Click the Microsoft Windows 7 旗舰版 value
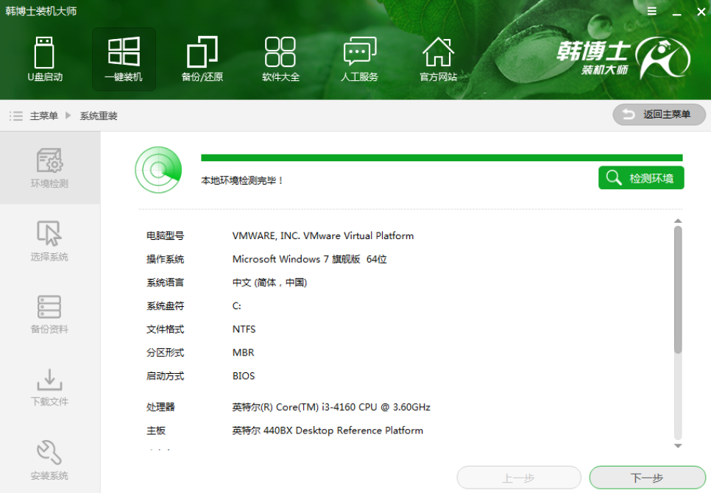Screen dimensions: 711x493 (x=309, y=259)
